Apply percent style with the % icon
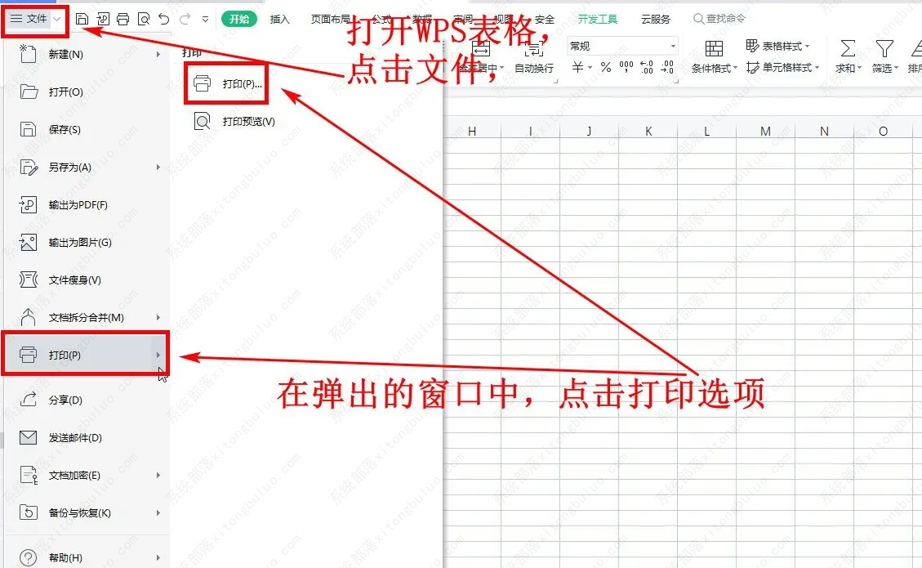The width and height of the screenshot is (922, 568). click(x=605, y=67)
